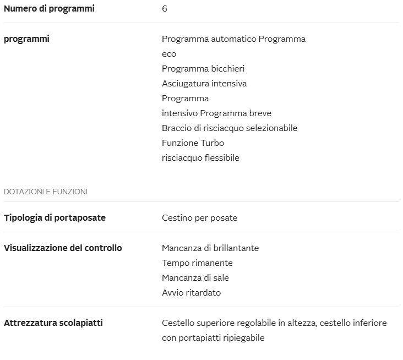Image resolution: width=403 pixels, height=360 pixels.
Task: Click the program count value 6
Action: click(x=165, y=9)
